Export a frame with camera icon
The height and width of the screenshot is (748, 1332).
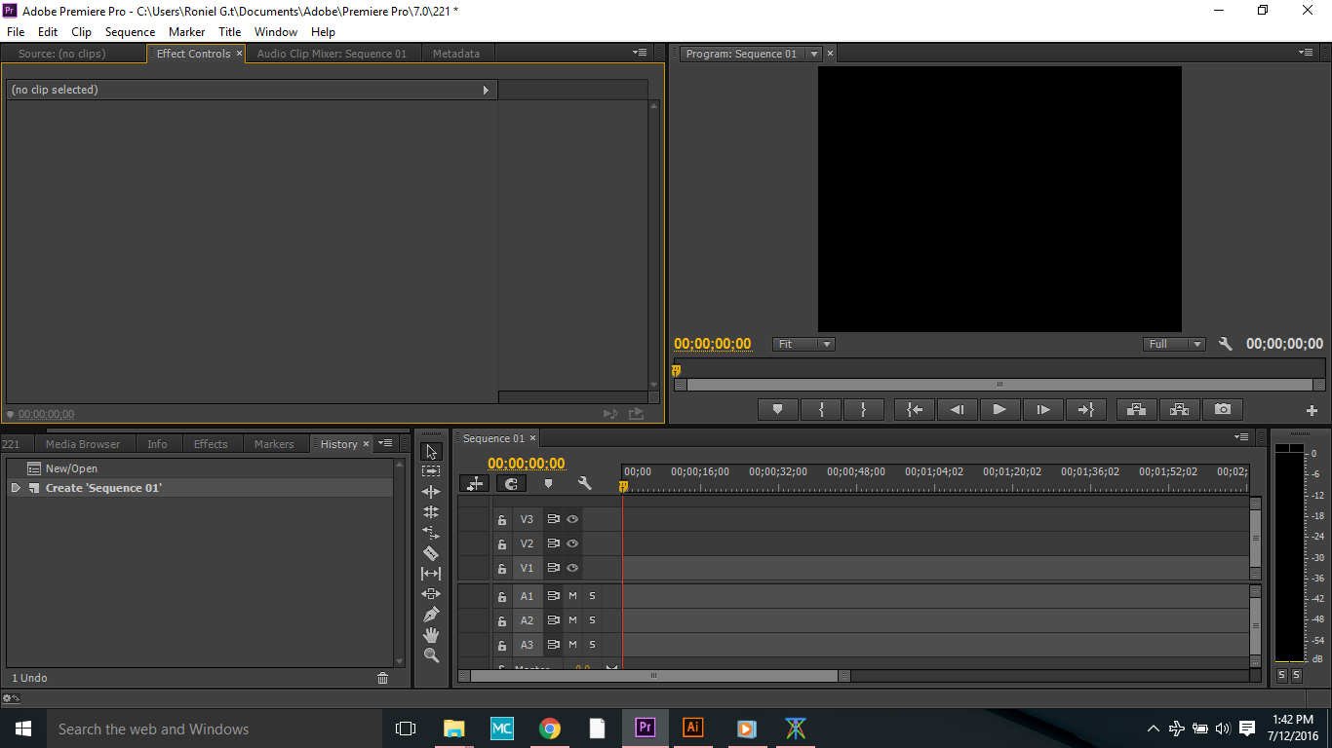point(1223,410)
